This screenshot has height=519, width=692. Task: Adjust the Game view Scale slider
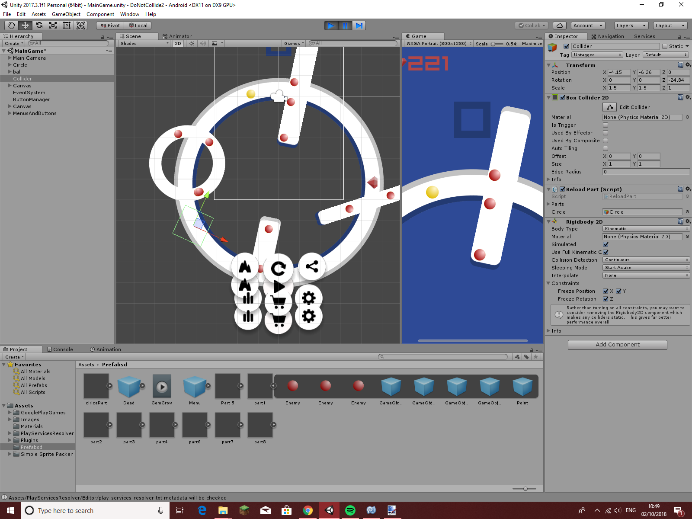497,44
